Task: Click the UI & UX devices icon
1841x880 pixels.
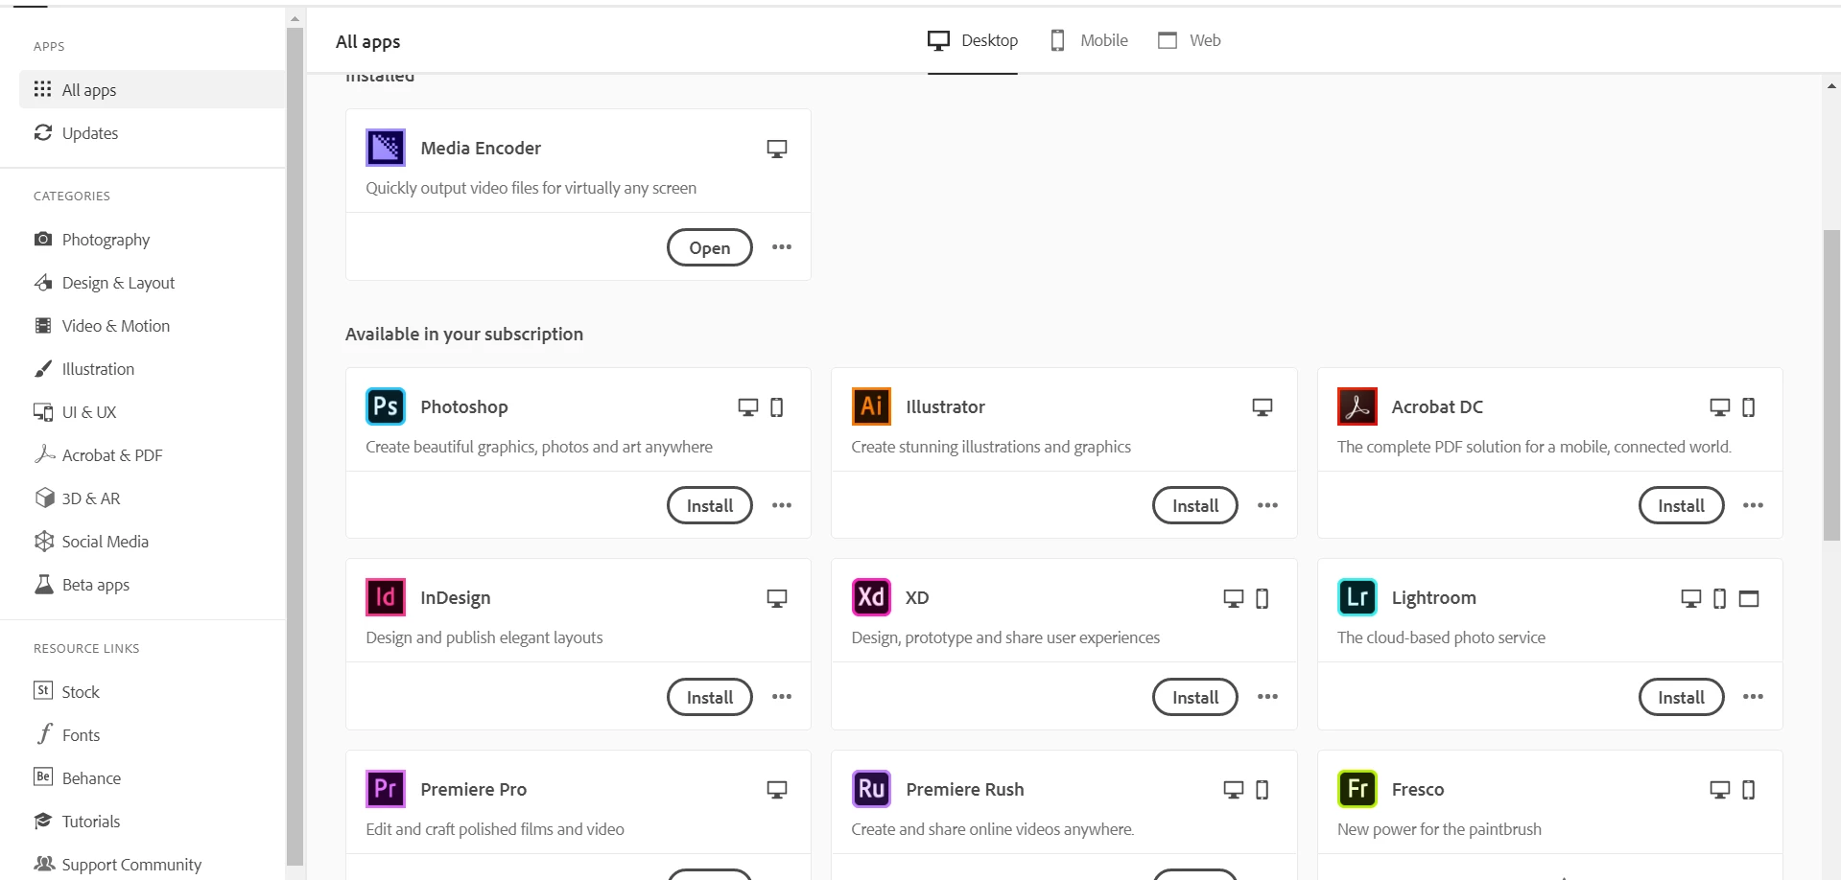Action: point(43,411)
